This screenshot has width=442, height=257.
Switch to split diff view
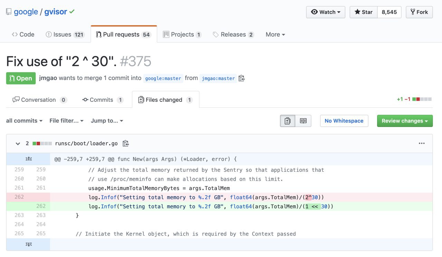(303, 121)
